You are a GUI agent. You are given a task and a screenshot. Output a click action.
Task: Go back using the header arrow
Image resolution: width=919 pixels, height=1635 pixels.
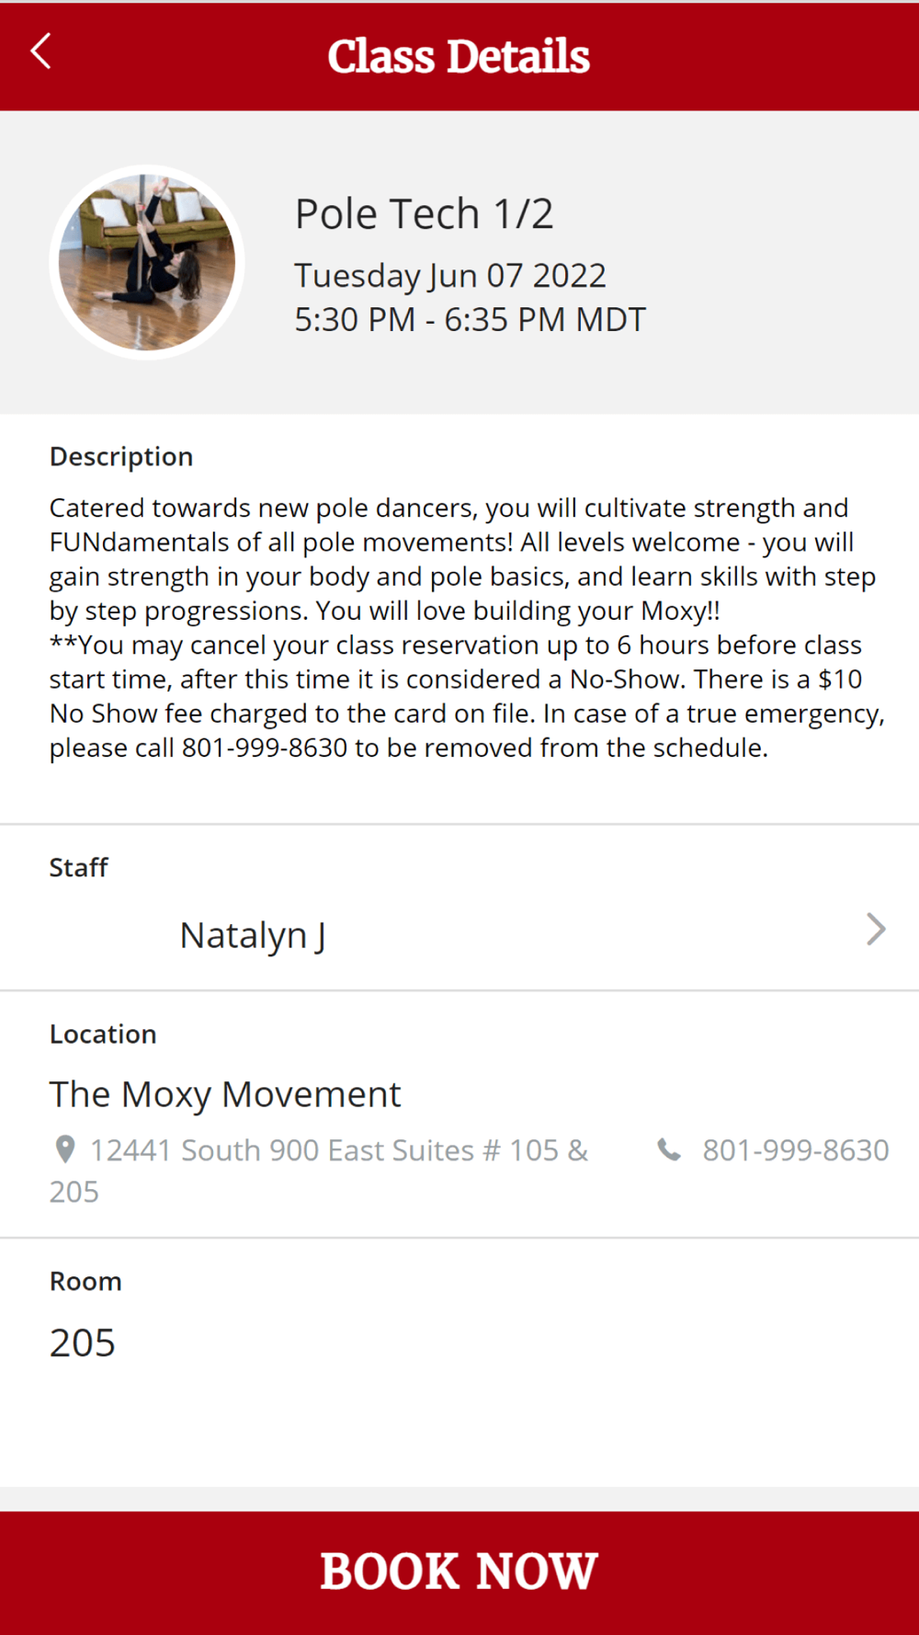point(41,52)
